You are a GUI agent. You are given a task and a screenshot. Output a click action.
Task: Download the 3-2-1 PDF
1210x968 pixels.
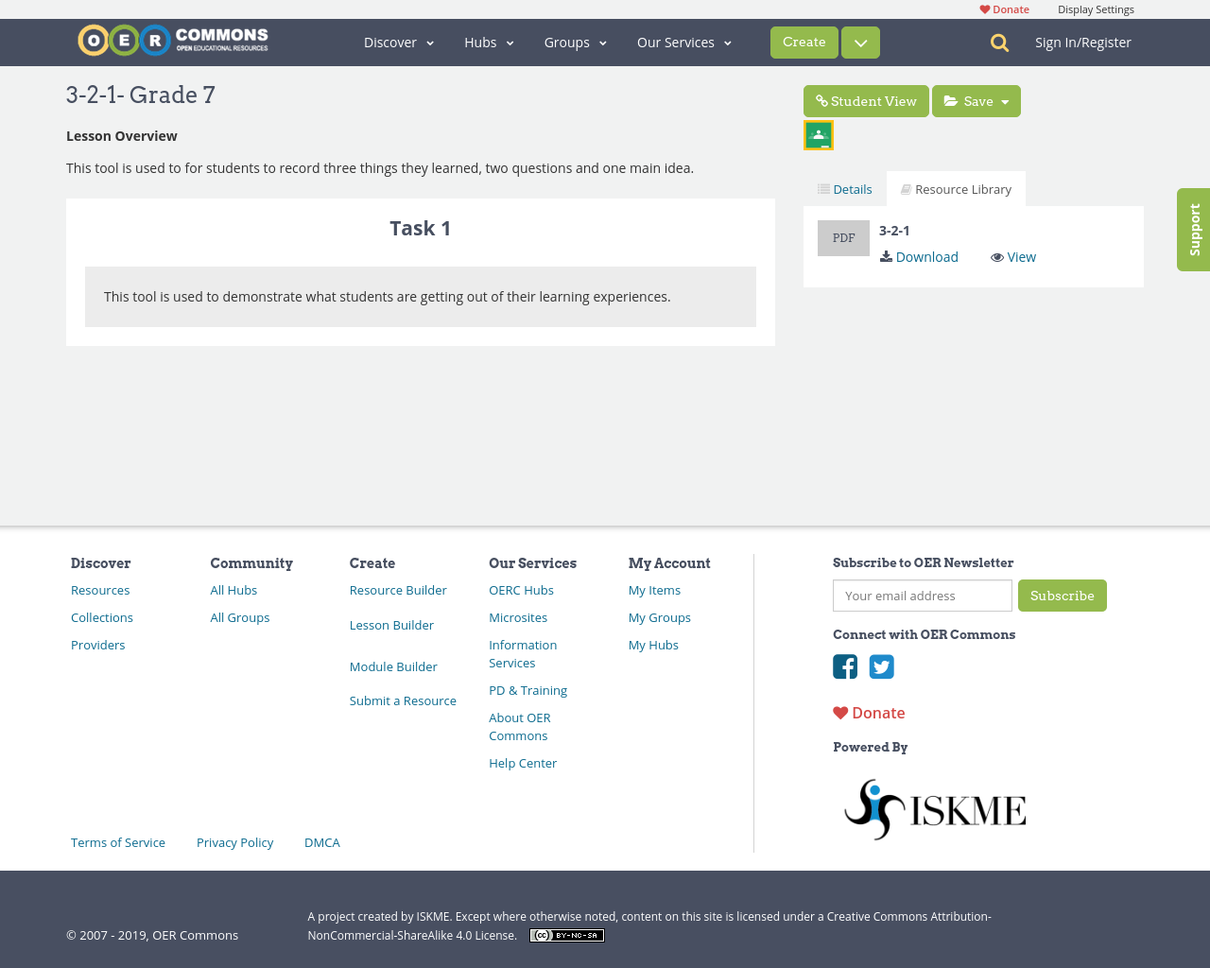(x=918, y=256)
